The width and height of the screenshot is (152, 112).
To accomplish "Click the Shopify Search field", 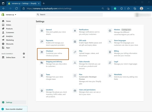I will coord(69,15).
